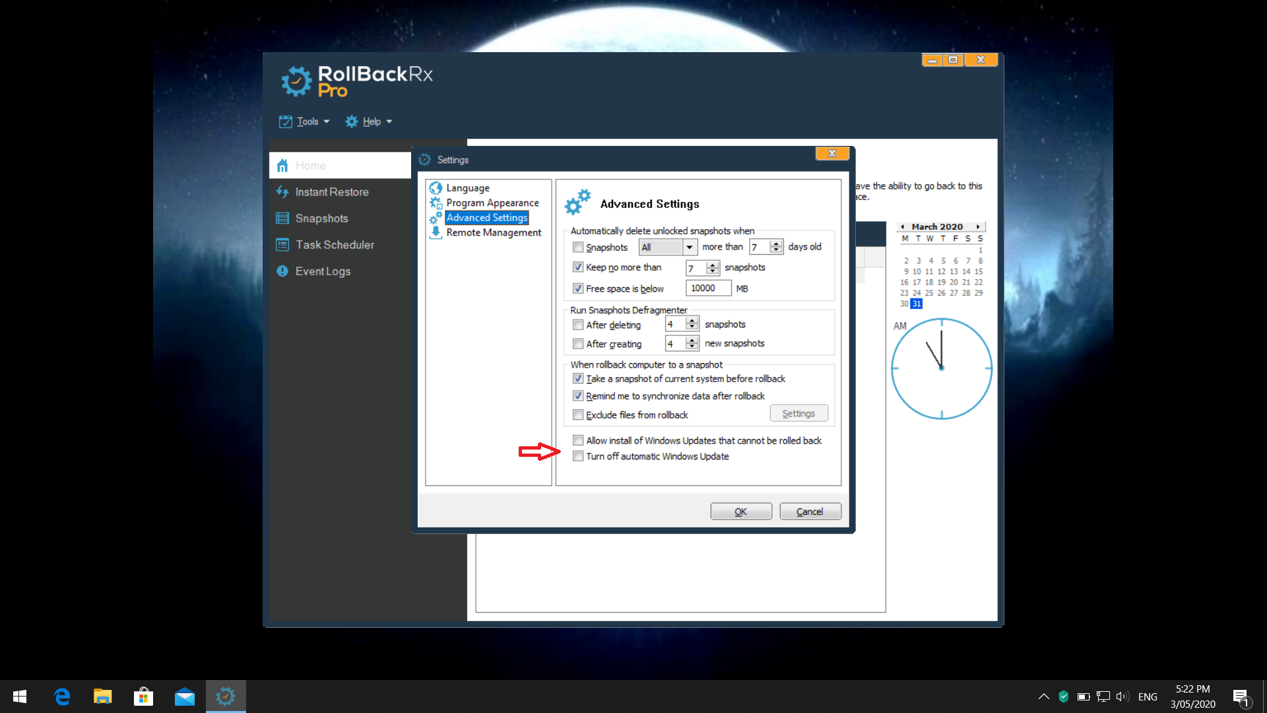This screenshot has height=713, width=1267.
Task: Select the Remote Management download icon
Action: point(436,232)
